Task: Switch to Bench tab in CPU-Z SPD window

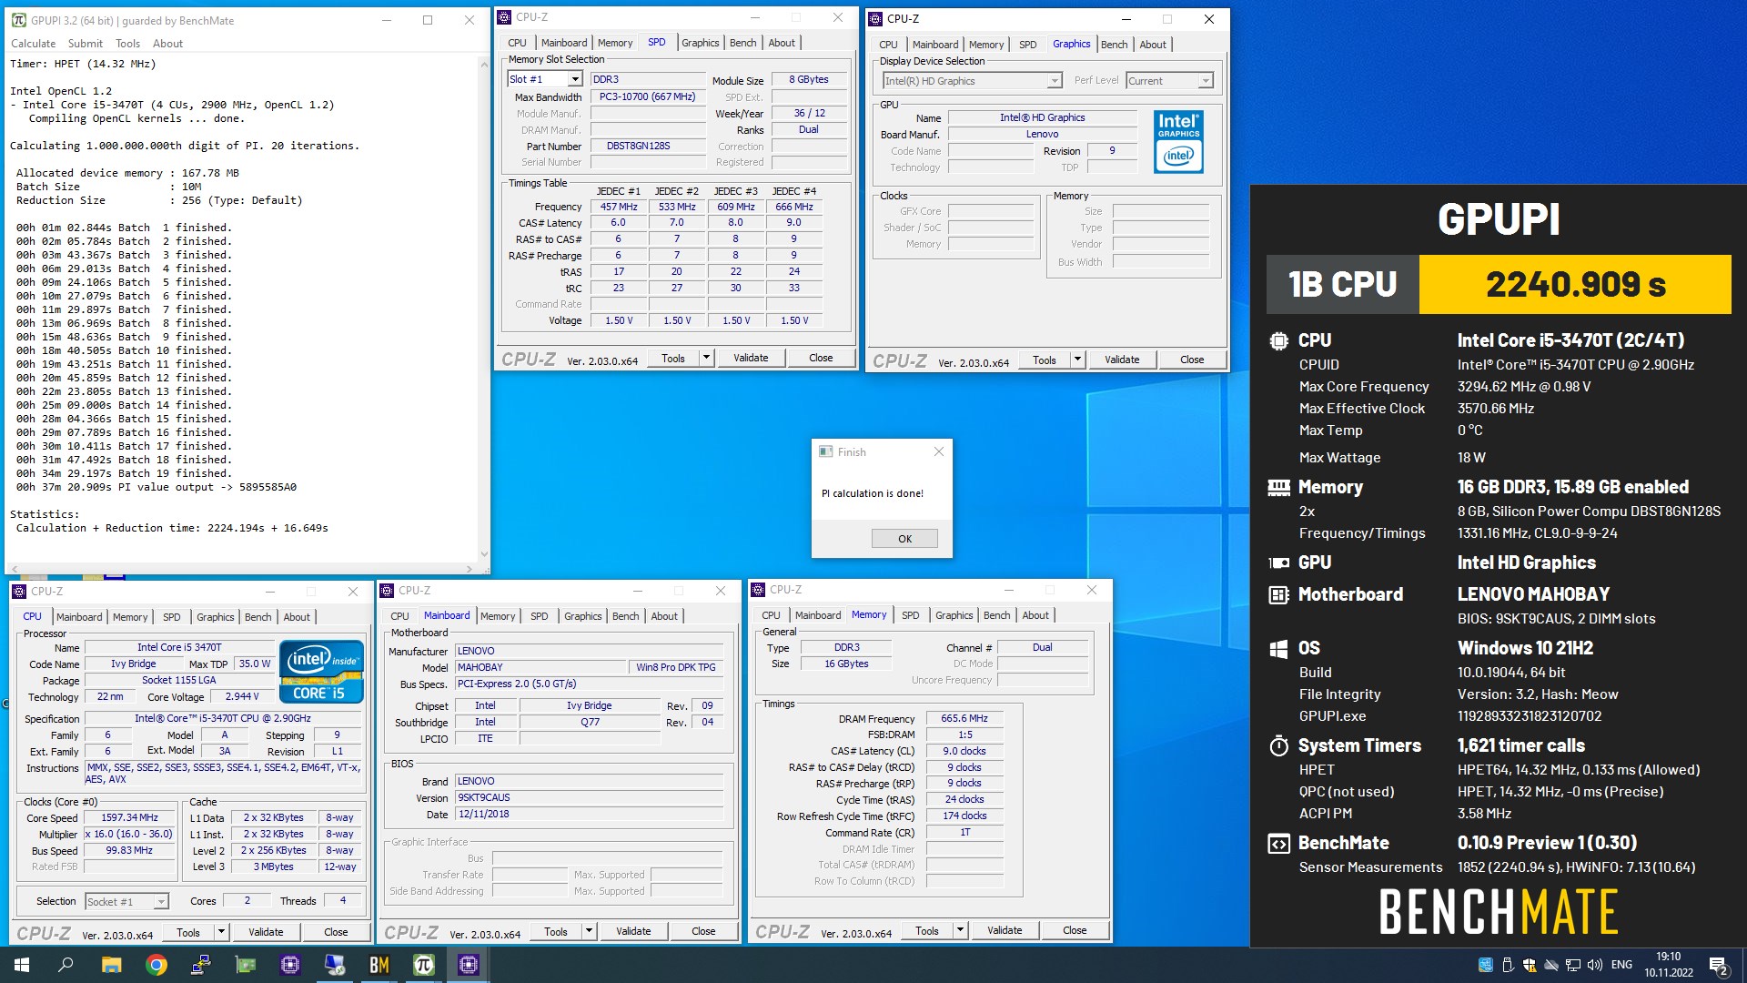Action: (x=743, y=43)
